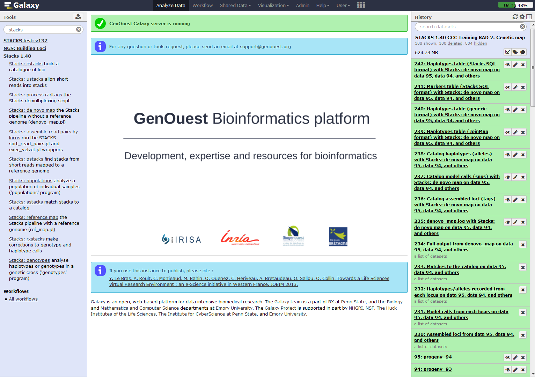Clear the tools search box with the X icon
The width and height of the screenshot is (535, 377).
pos(79,29)
